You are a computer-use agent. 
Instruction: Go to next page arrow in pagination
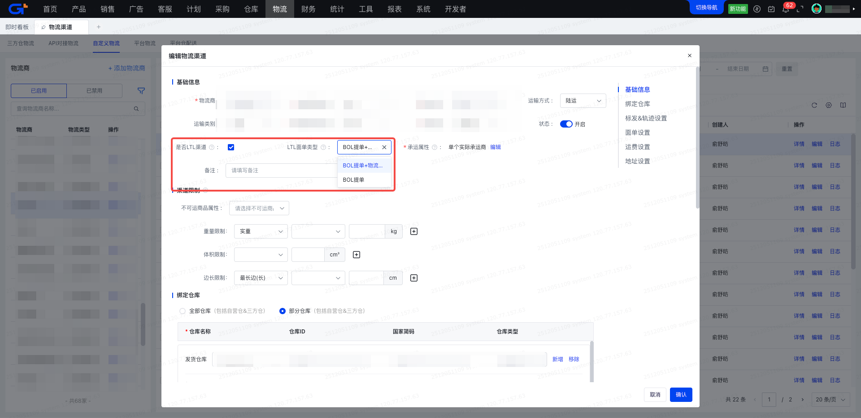click(802, 400)
